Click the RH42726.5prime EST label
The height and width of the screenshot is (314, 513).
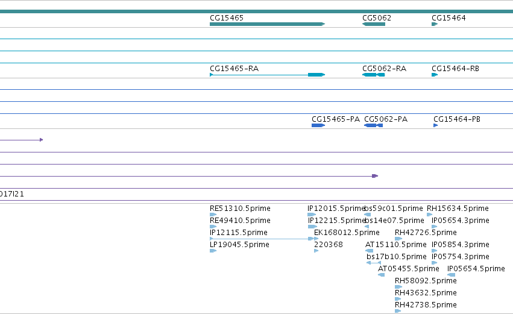click(x=426, y=233)
